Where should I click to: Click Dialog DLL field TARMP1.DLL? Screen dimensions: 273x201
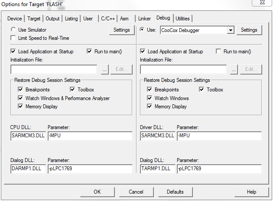click(x=158, y=169)
